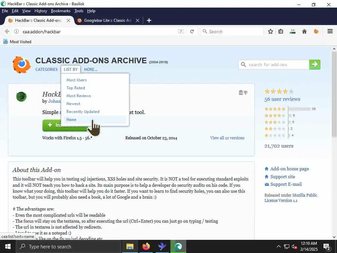Screen dimensions: 337x253
Task: Open Most Visited bookmarks folder
Action: pyautogui.click(x=17, y=42)
